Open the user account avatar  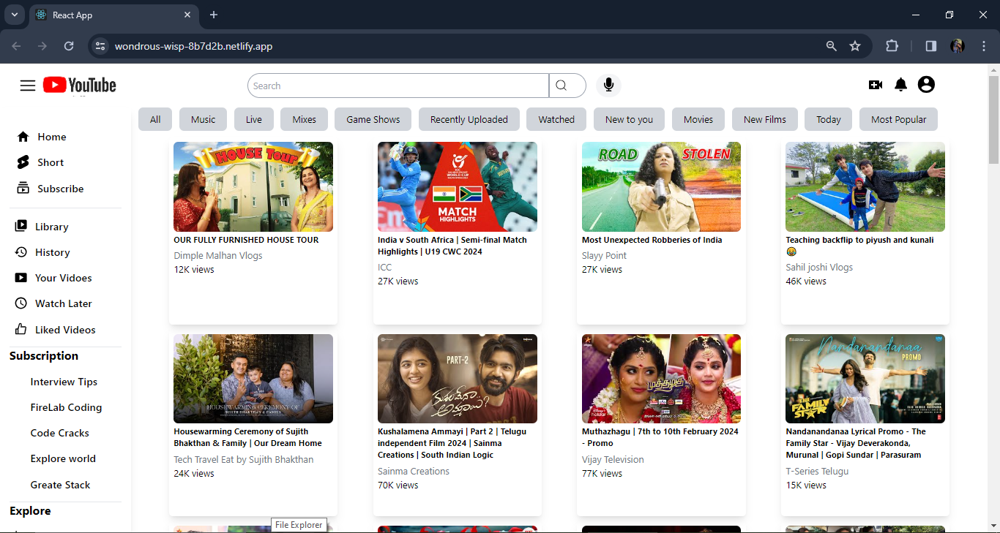[x=926, y=85]
